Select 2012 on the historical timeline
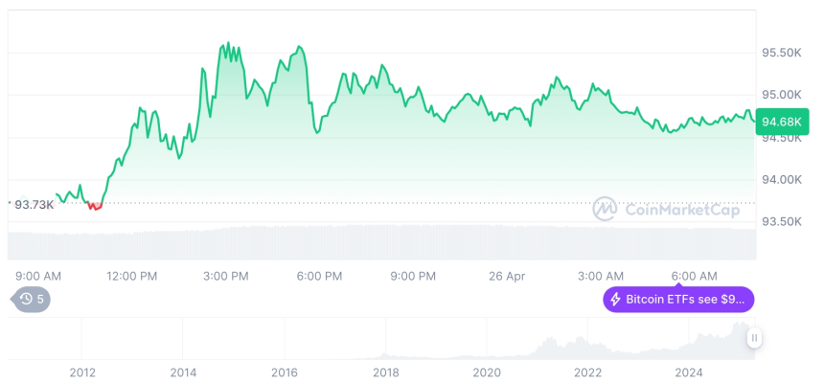824x384 pixels. click(x=82, y=372)
